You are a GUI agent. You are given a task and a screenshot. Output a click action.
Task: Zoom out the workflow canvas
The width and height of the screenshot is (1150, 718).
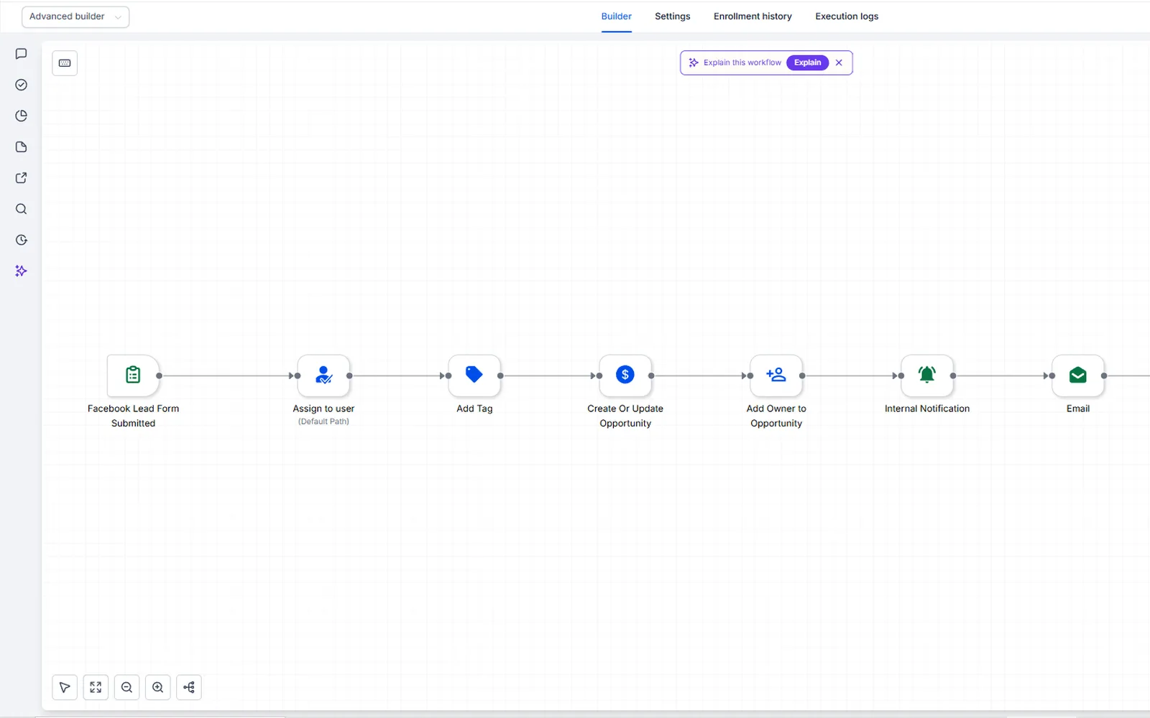pyautogui.click(x=126, y=687)
